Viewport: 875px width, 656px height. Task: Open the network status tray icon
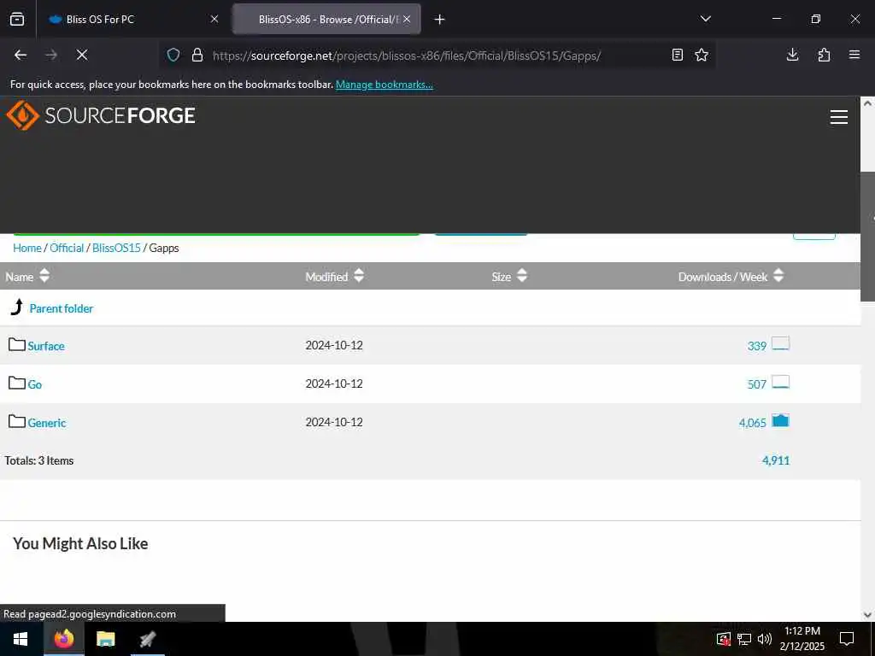click(x=744, y=639)
